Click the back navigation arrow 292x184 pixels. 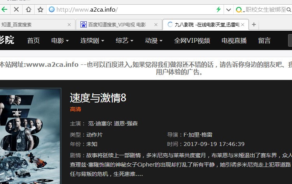click(x=4, y=9)
